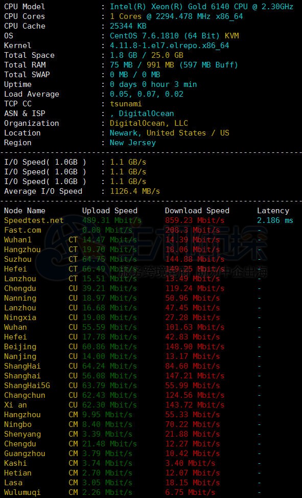Click the Lasa node name
This screenshot has height=498, width=302.
click(x=13, y=483)
